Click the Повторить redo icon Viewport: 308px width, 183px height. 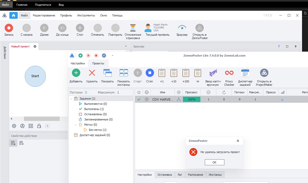115,28
